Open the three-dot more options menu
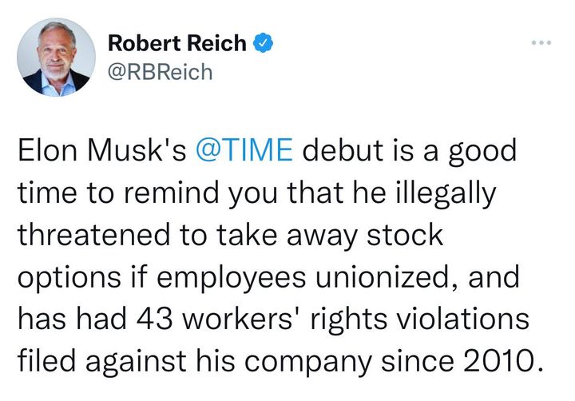 click(543, 42)
